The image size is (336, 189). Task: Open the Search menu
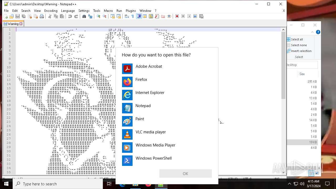pyautogui.click(x=26, y=11)
